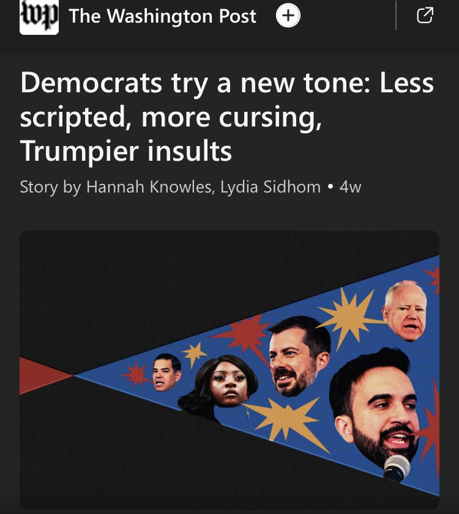Open the Democrats try a new tone headline
The image size is (459, 514).
[227, 117]
